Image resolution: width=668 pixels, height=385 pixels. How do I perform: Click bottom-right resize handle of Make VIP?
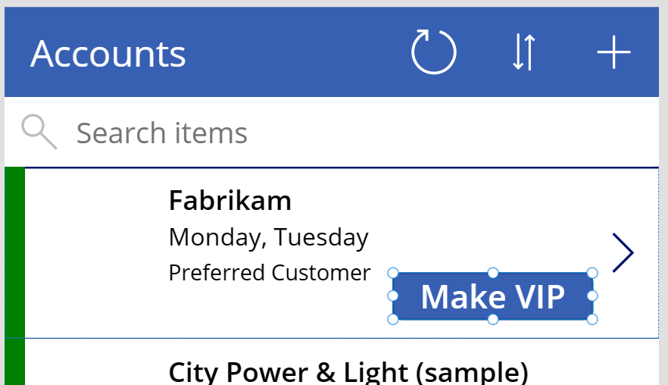(x=592, y=319)
